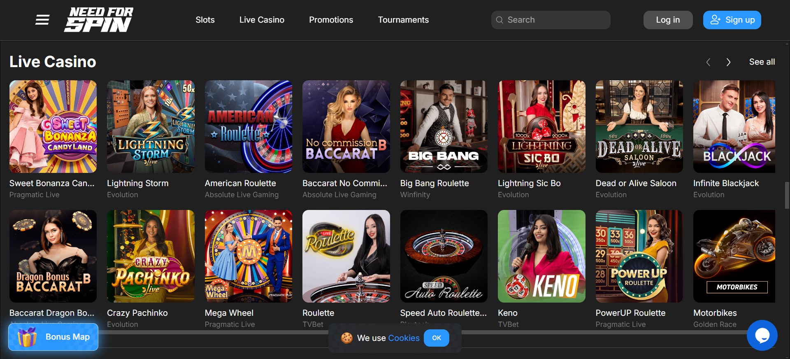790x359 pixels.
Task: Show previous Live Casino games arrow
Action: (x=708, y=62)
